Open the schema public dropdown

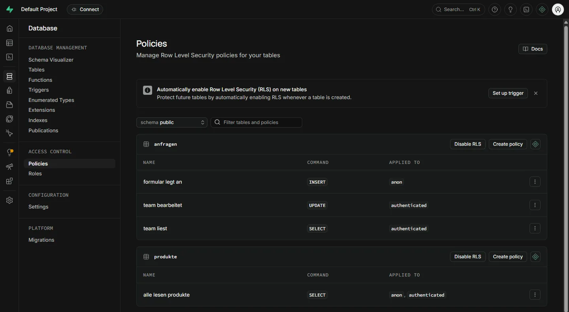tap(172, 122)
